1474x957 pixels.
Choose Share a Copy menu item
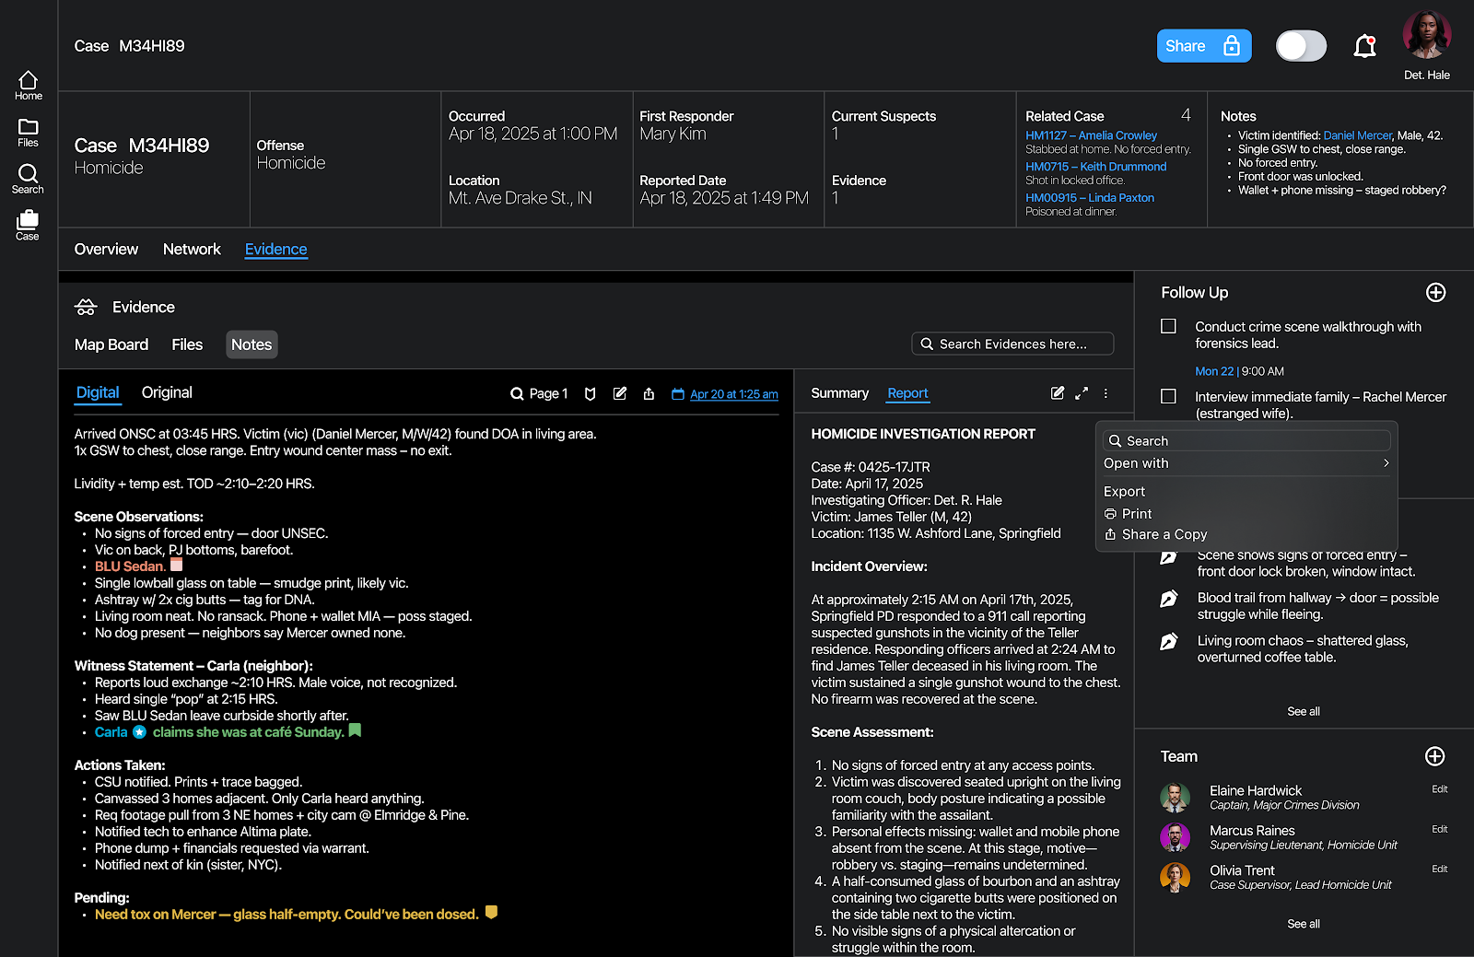coord(1155,534)
